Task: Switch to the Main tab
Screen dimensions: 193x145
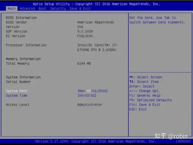Action: tap(12, 9)
